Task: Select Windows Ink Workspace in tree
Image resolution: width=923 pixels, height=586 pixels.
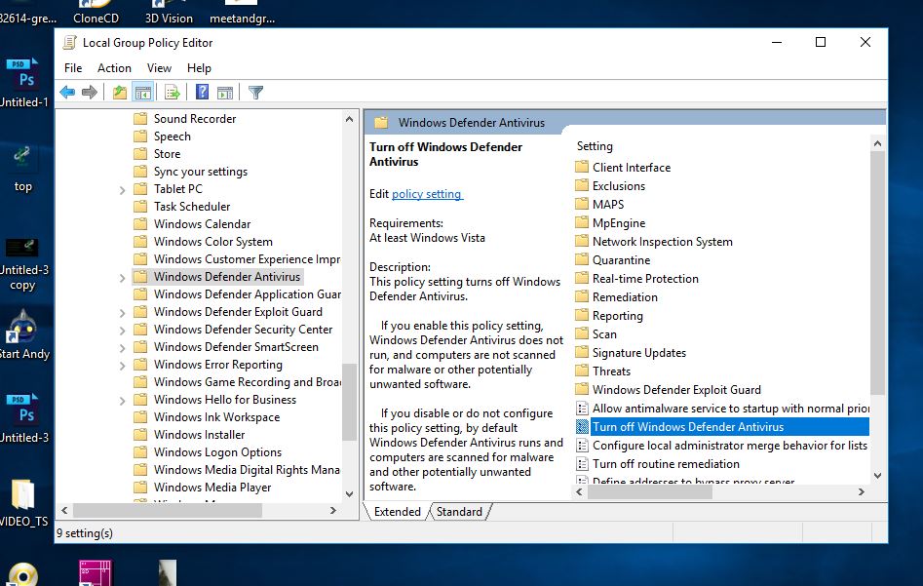Action: (x=216, y=417)
